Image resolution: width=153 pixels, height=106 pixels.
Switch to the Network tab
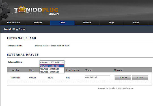(38, 22)
